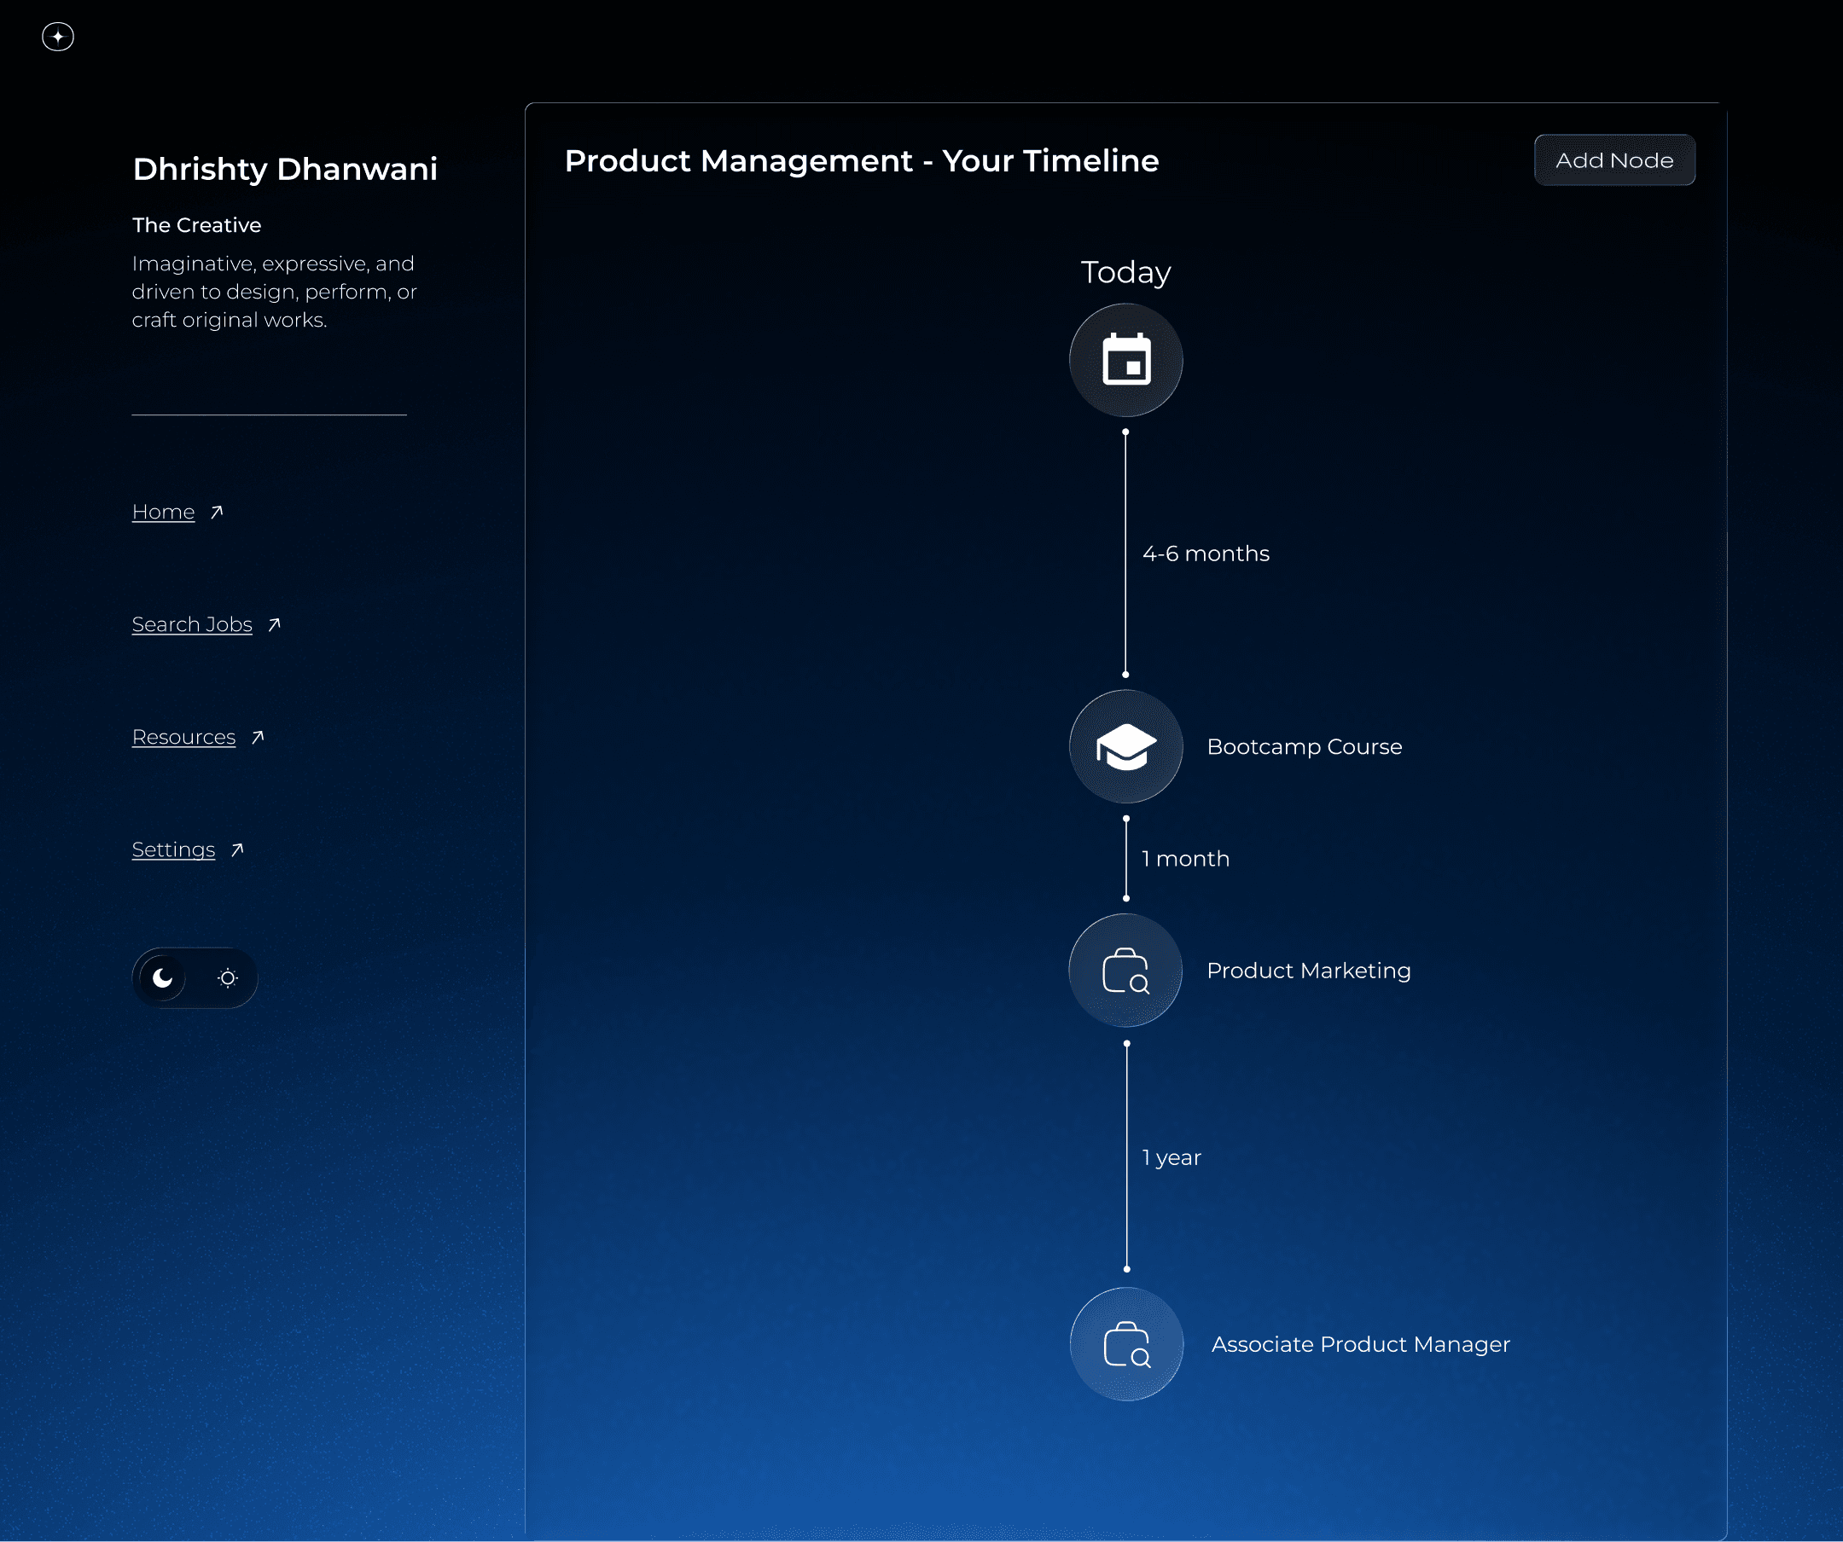
Task: Navigate to the Settings link
Action: click(x=174, y=850)
